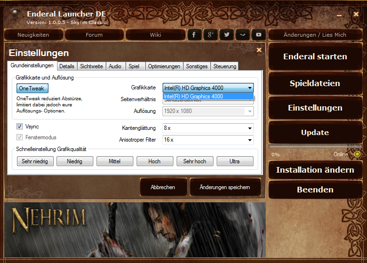Toggle the Fenstermodus checkbox

tap(19, 137)
